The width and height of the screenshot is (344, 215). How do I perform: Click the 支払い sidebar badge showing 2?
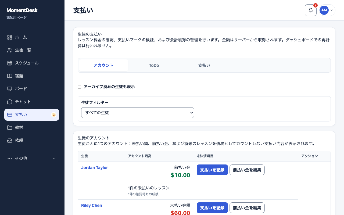coord(54,115)
